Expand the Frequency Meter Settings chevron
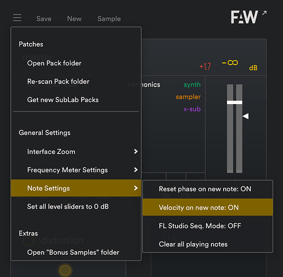The image size is (283, 277). pos(136,170)
